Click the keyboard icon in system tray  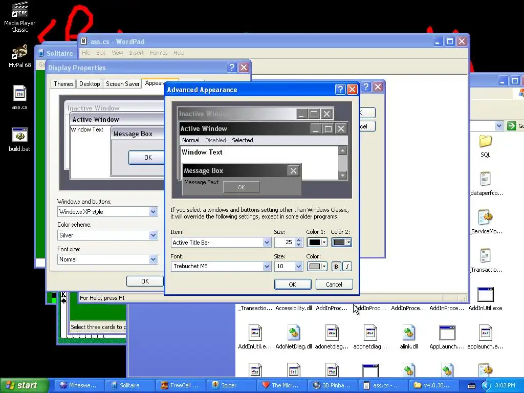click(x=471, y=386)
